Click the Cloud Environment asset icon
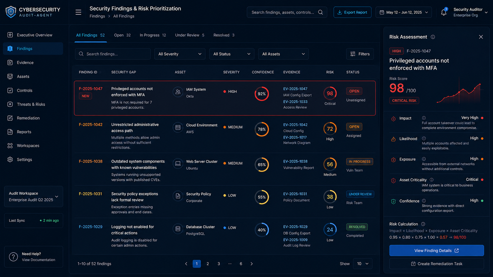493x277 pixels. [x=178, y=127]
